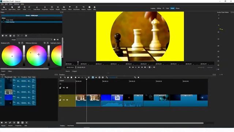Screen dimensions: 234x132
Task: Add a filter with the plus button
Action: pyautogui.click(x=3, y=36)
